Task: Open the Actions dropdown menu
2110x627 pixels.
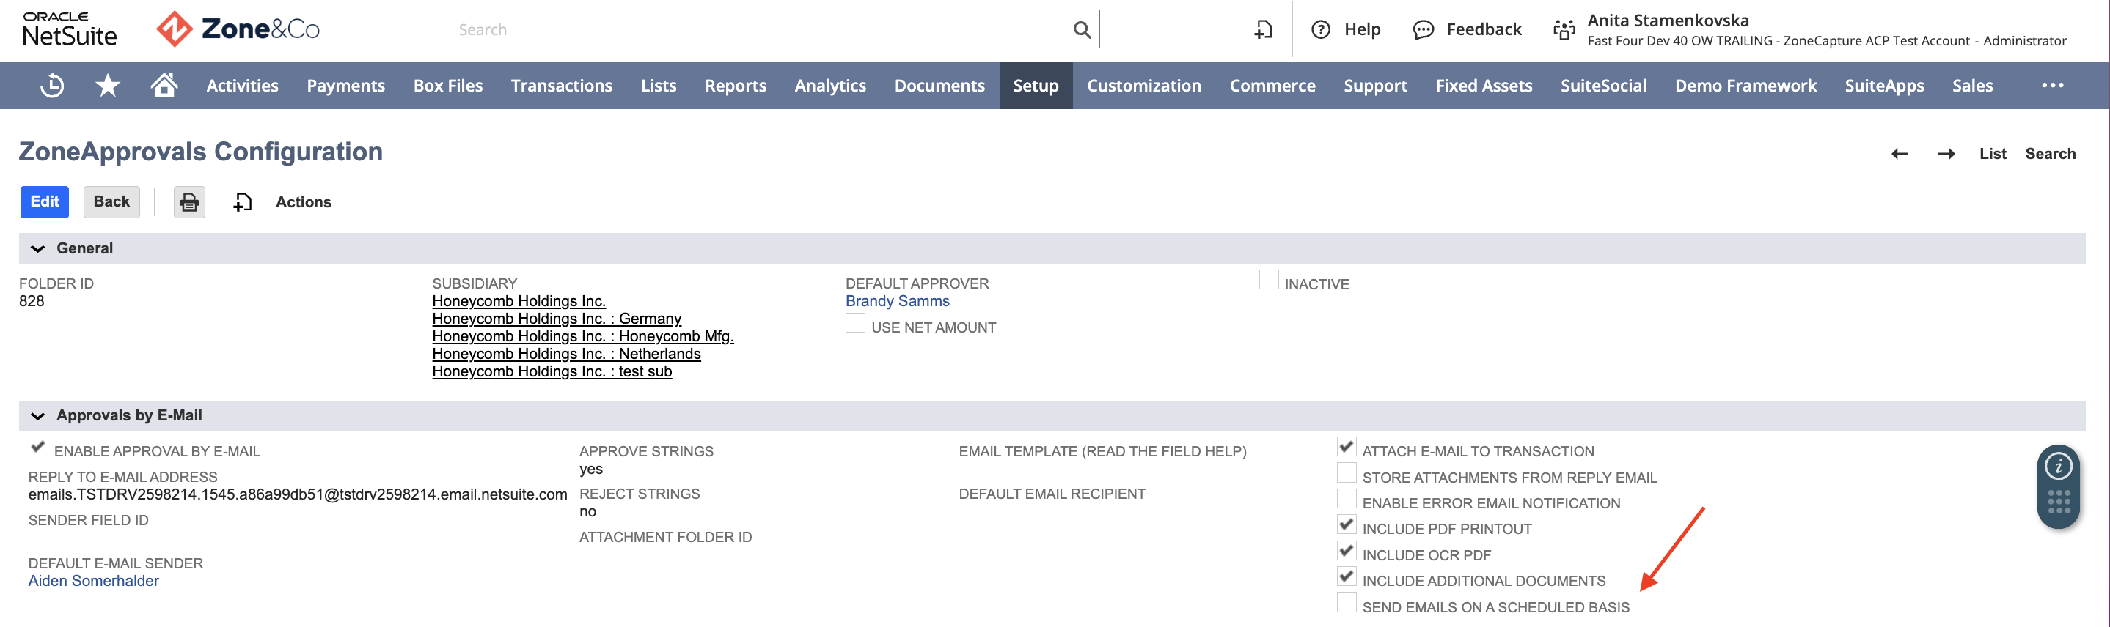Action: (x=303, y=201)
